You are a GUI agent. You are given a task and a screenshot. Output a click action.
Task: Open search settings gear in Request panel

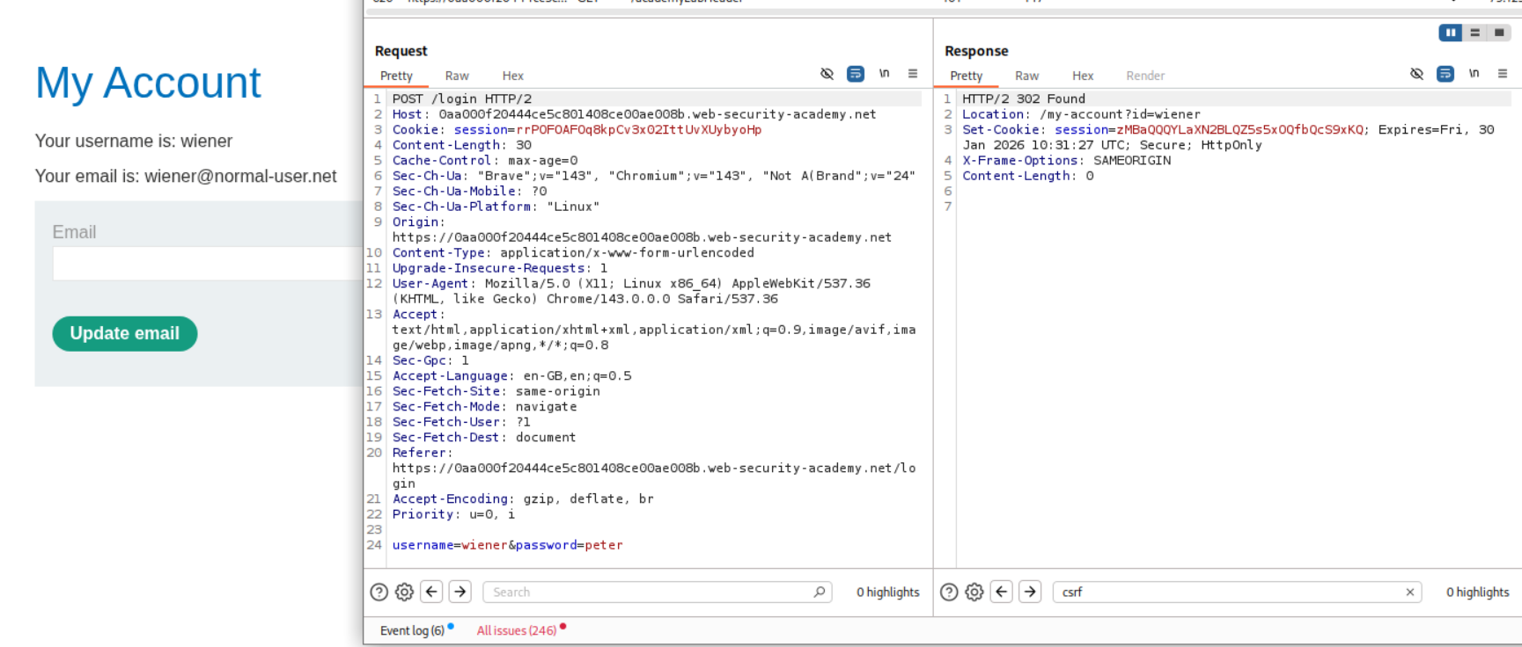click(x=404, y=592)
